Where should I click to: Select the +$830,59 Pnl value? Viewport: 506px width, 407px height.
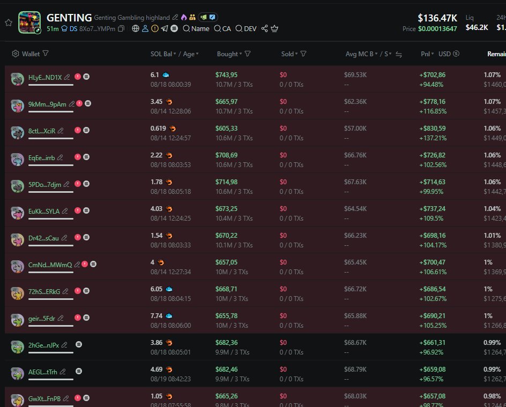433,129
